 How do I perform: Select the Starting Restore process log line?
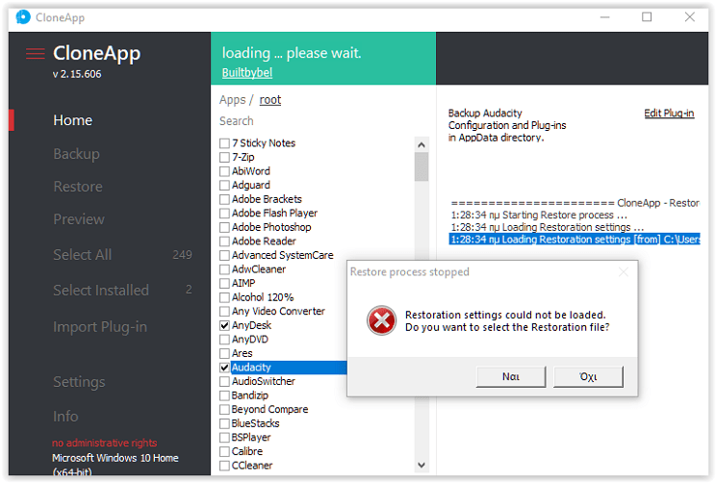tap(539, 215)
